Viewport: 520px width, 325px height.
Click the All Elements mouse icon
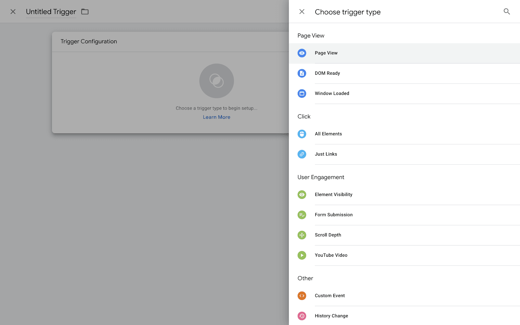pyautogui.click(x=302, y=134)
